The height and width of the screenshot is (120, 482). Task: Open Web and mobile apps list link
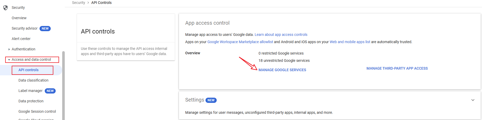point(350,42)
